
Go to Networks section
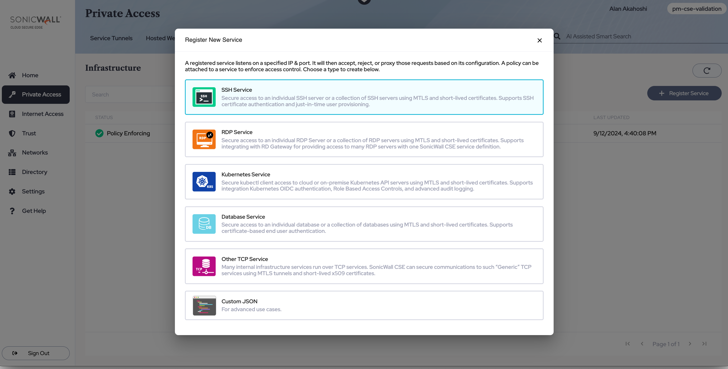click(x=35, y=152)
